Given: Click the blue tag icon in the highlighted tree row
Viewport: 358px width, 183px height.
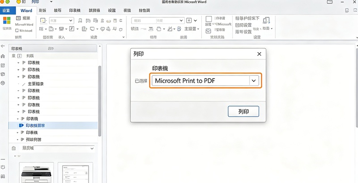Looking at the screenshot, I should tap(21, 125).
